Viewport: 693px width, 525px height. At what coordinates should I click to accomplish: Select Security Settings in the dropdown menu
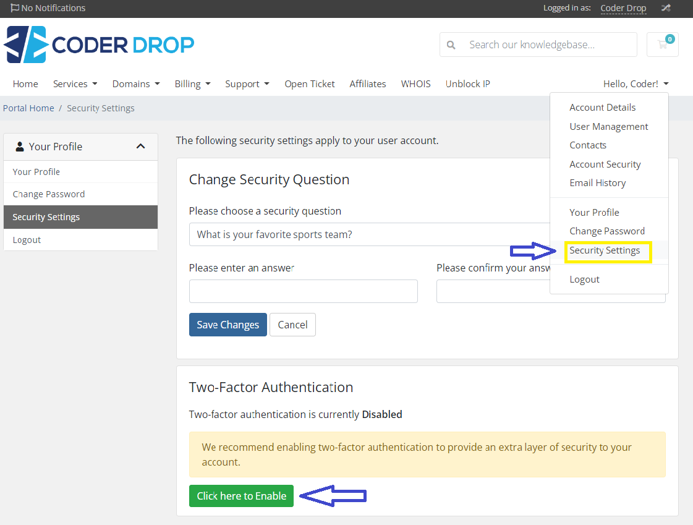tap(605, 250)
